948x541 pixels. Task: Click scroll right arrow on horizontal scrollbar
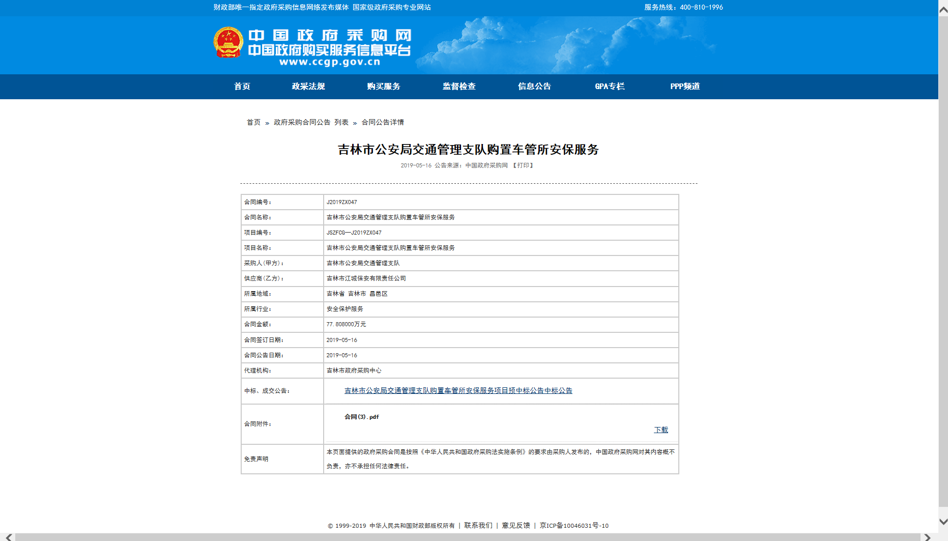pos(927,537)
